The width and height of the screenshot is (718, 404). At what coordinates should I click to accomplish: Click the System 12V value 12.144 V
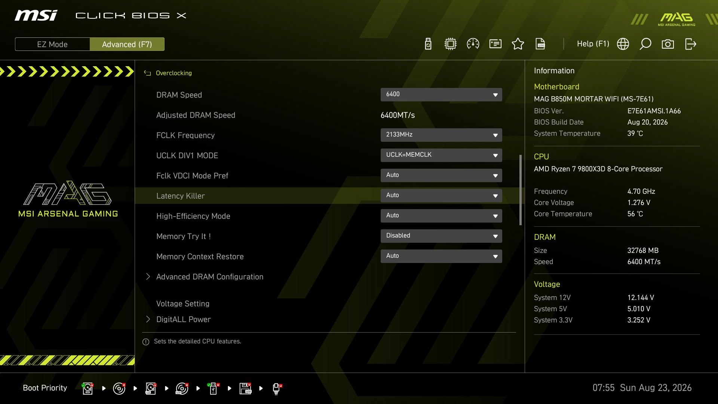point(641,298)
